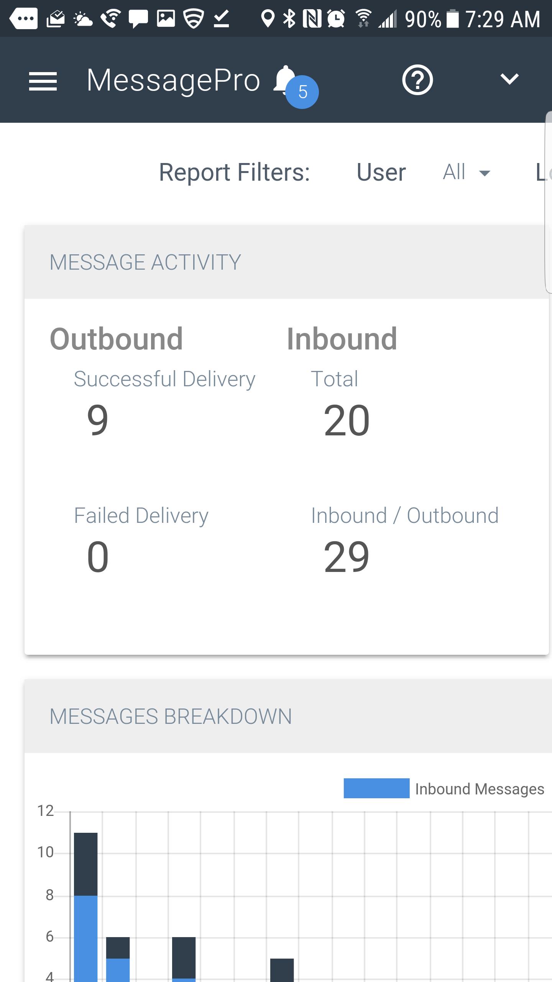Tap the alarm clock status icon
552x982 pixels.
[x=336, y=18]
